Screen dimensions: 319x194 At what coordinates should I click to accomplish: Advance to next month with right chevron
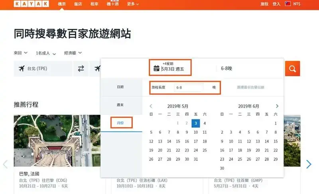tap(277, 106)
